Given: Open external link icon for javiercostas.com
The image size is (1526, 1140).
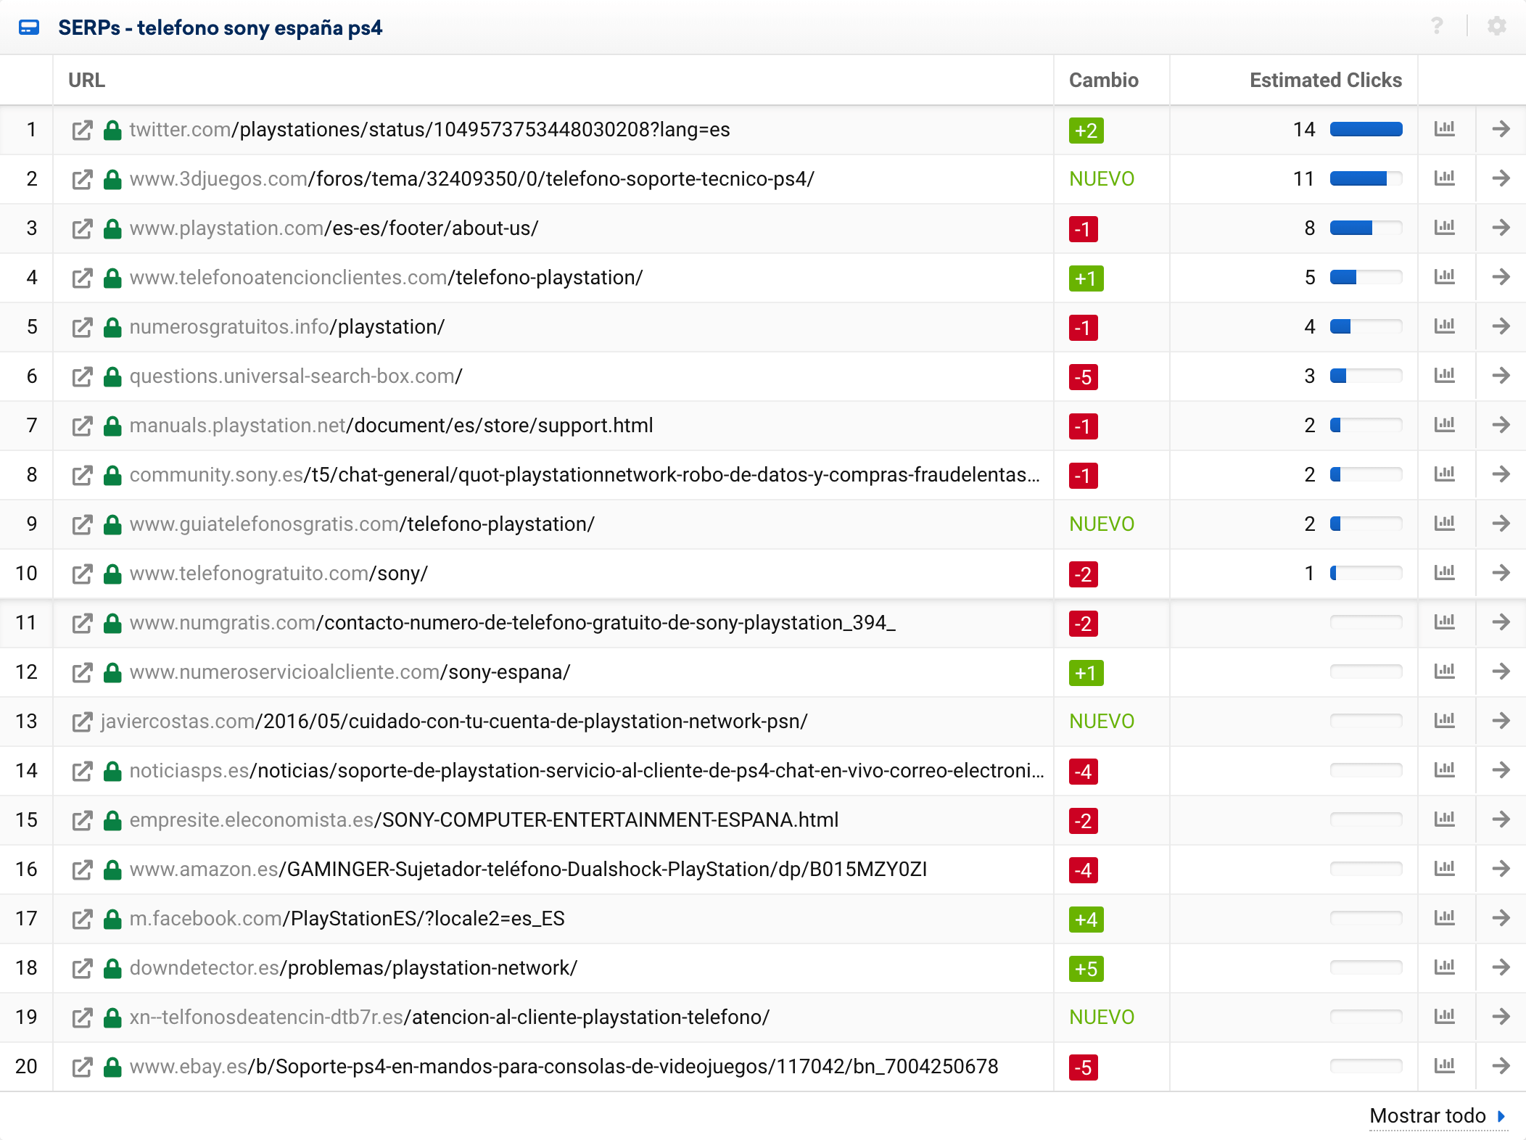Looking at the screenshot, I should point(82,722).
